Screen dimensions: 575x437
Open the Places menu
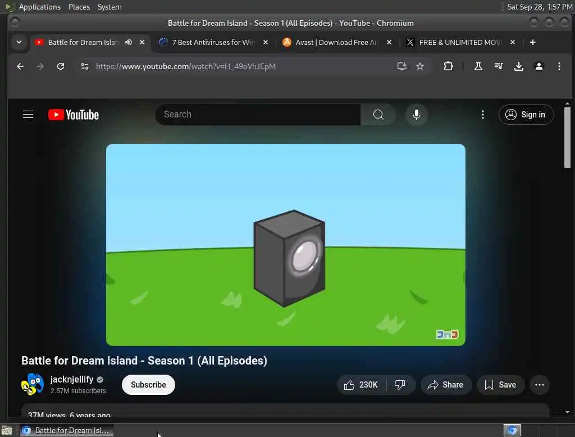coord(79,7)
